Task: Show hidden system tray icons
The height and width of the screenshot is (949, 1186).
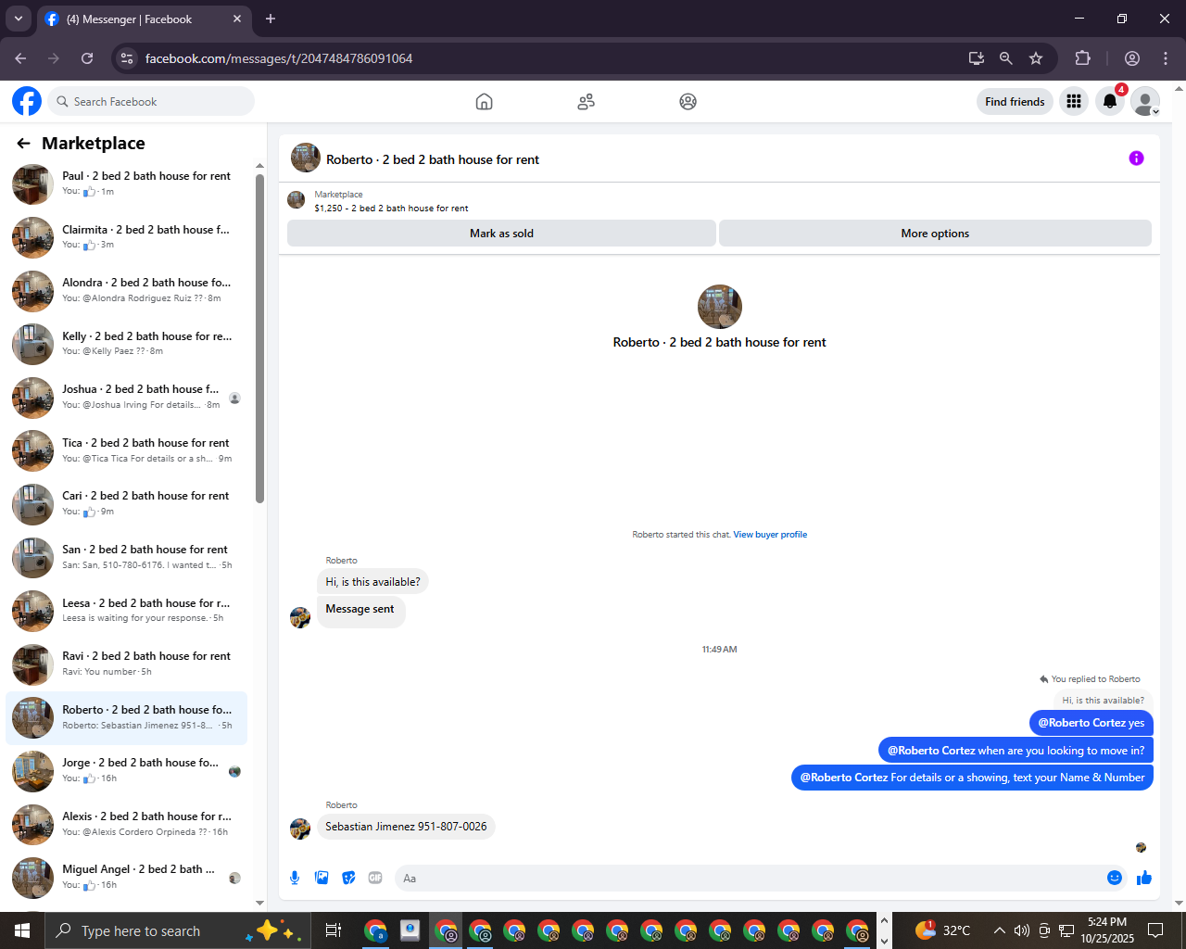Action: click(x=999, y=930)
